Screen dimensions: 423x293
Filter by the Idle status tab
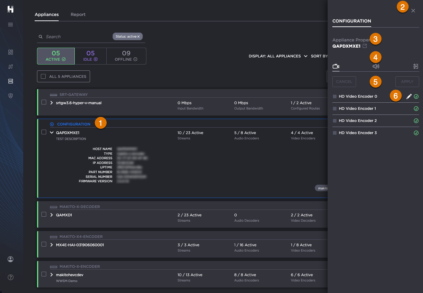coord(90,56)
